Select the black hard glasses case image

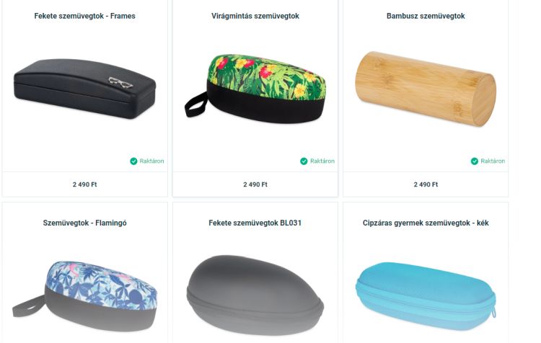coord(84,89)
